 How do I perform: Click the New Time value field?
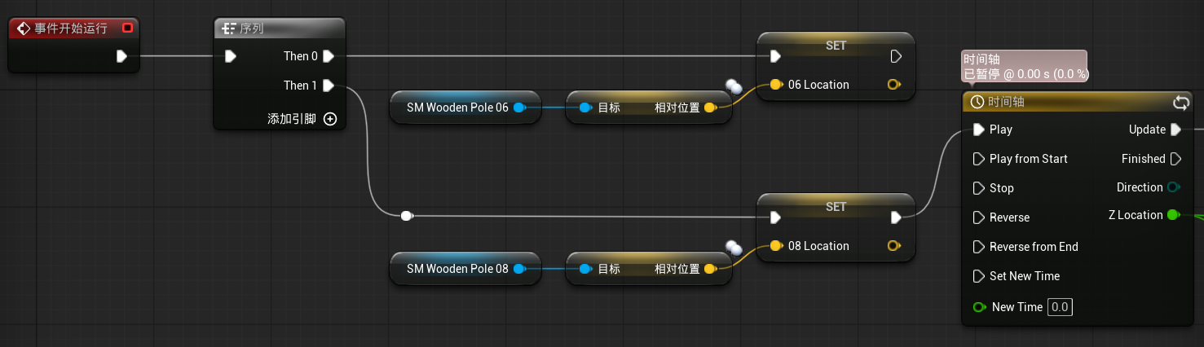(1060, 307)
